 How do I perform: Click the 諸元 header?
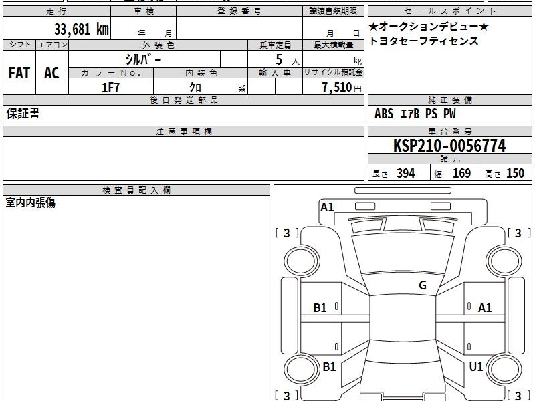click(449, 159)
